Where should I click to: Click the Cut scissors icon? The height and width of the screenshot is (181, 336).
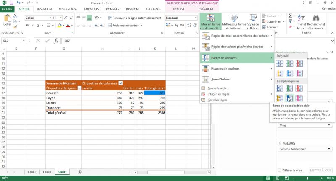15,16
